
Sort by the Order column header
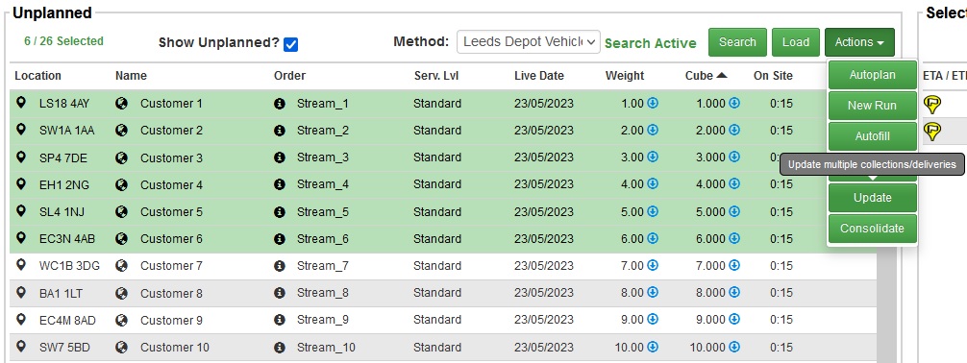[x=290, y=76]
